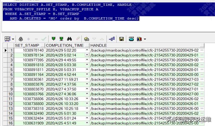The image size is (215, 126).
Task: Click the eraser clear record icon
Action: pyautogui.click(x=78, y=38)
